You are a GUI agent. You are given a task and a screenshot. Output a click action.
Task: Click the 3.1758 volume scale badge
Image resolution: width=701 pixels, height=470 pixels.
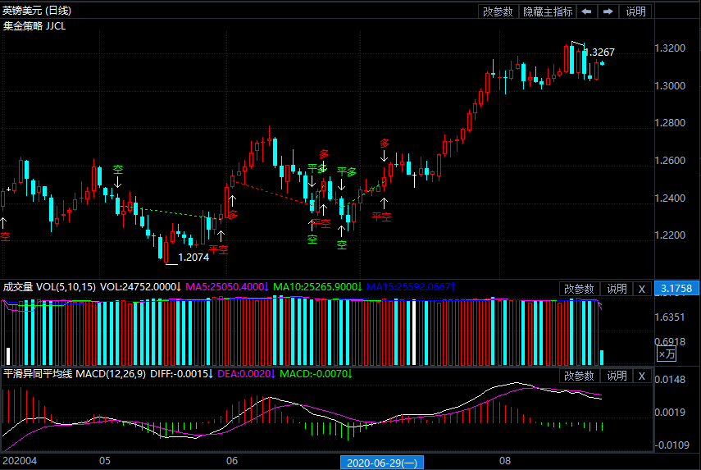[x=676, y=289]
